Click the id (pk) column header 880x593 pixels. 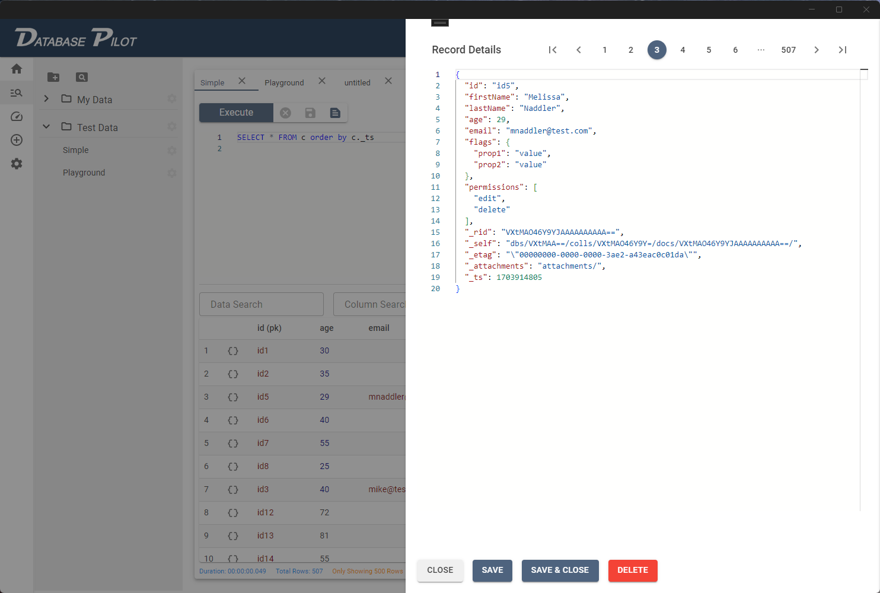(269, 328)
